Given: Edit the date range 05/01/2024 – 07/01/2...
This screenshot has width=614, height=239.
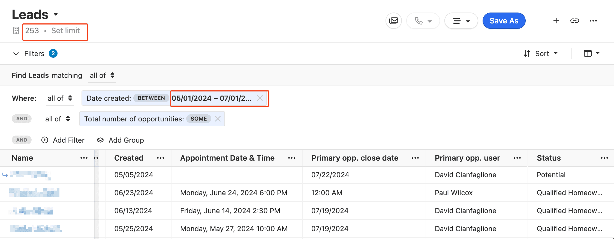Looking at the screenshot, I should 212,98.
